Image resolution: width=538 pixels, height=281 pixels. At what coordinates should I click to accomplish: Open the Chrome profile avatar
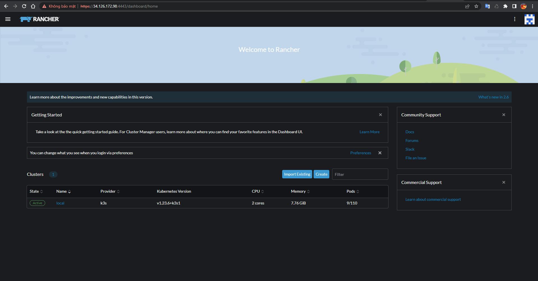(x=523, y=6)
